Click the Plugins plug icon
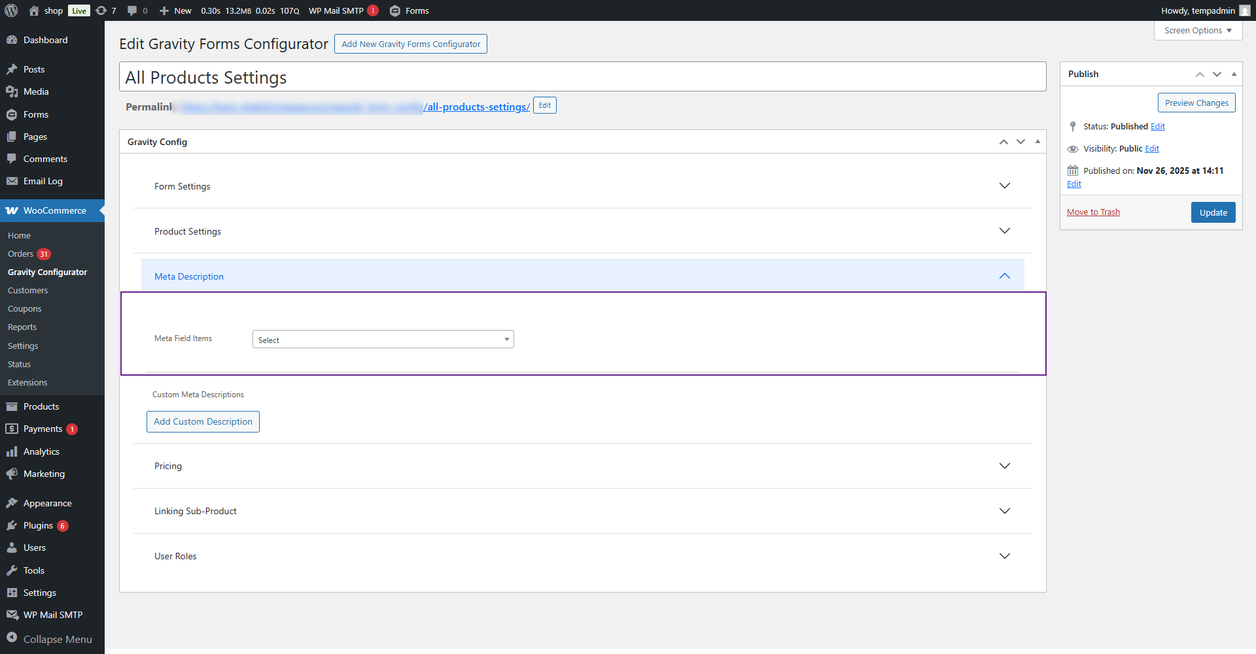The image size is (1256, 654). (12, 525)
